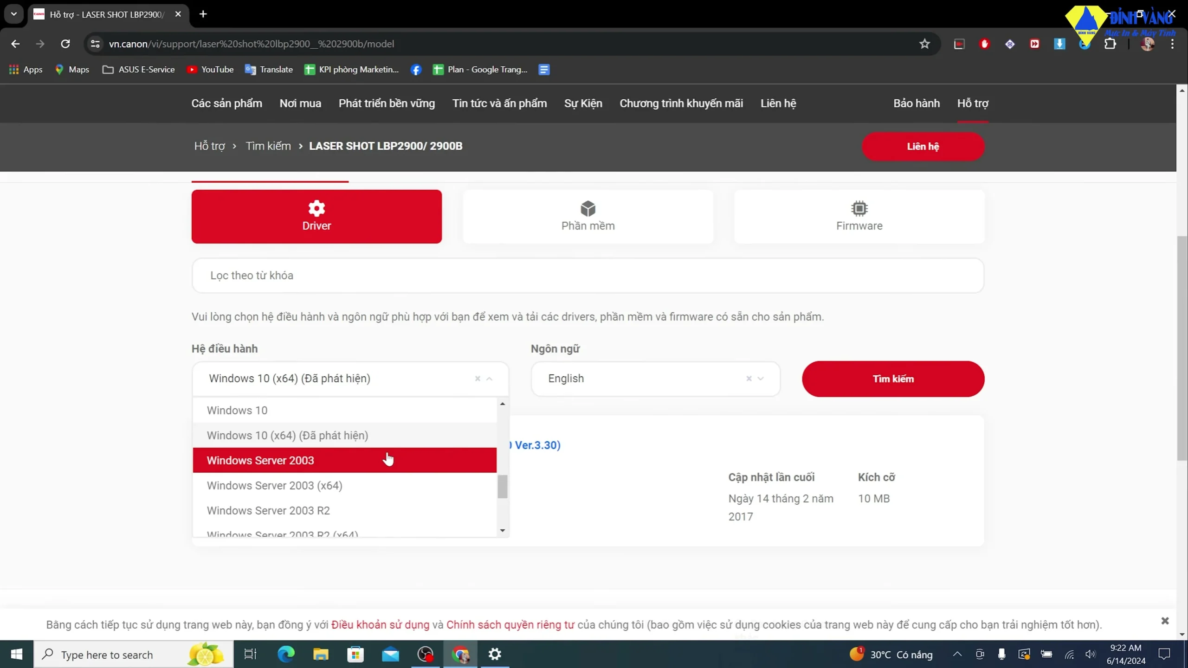Click the Chrome profile avatar
The image size is (1188, 668).
point(1148,44)
